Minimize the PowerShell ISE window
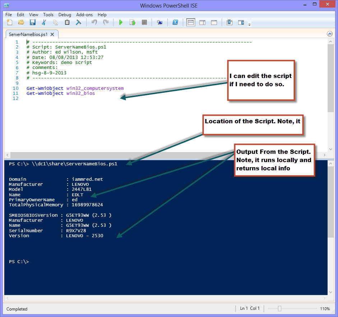The image size is (338, 317). tap(305, 5)
